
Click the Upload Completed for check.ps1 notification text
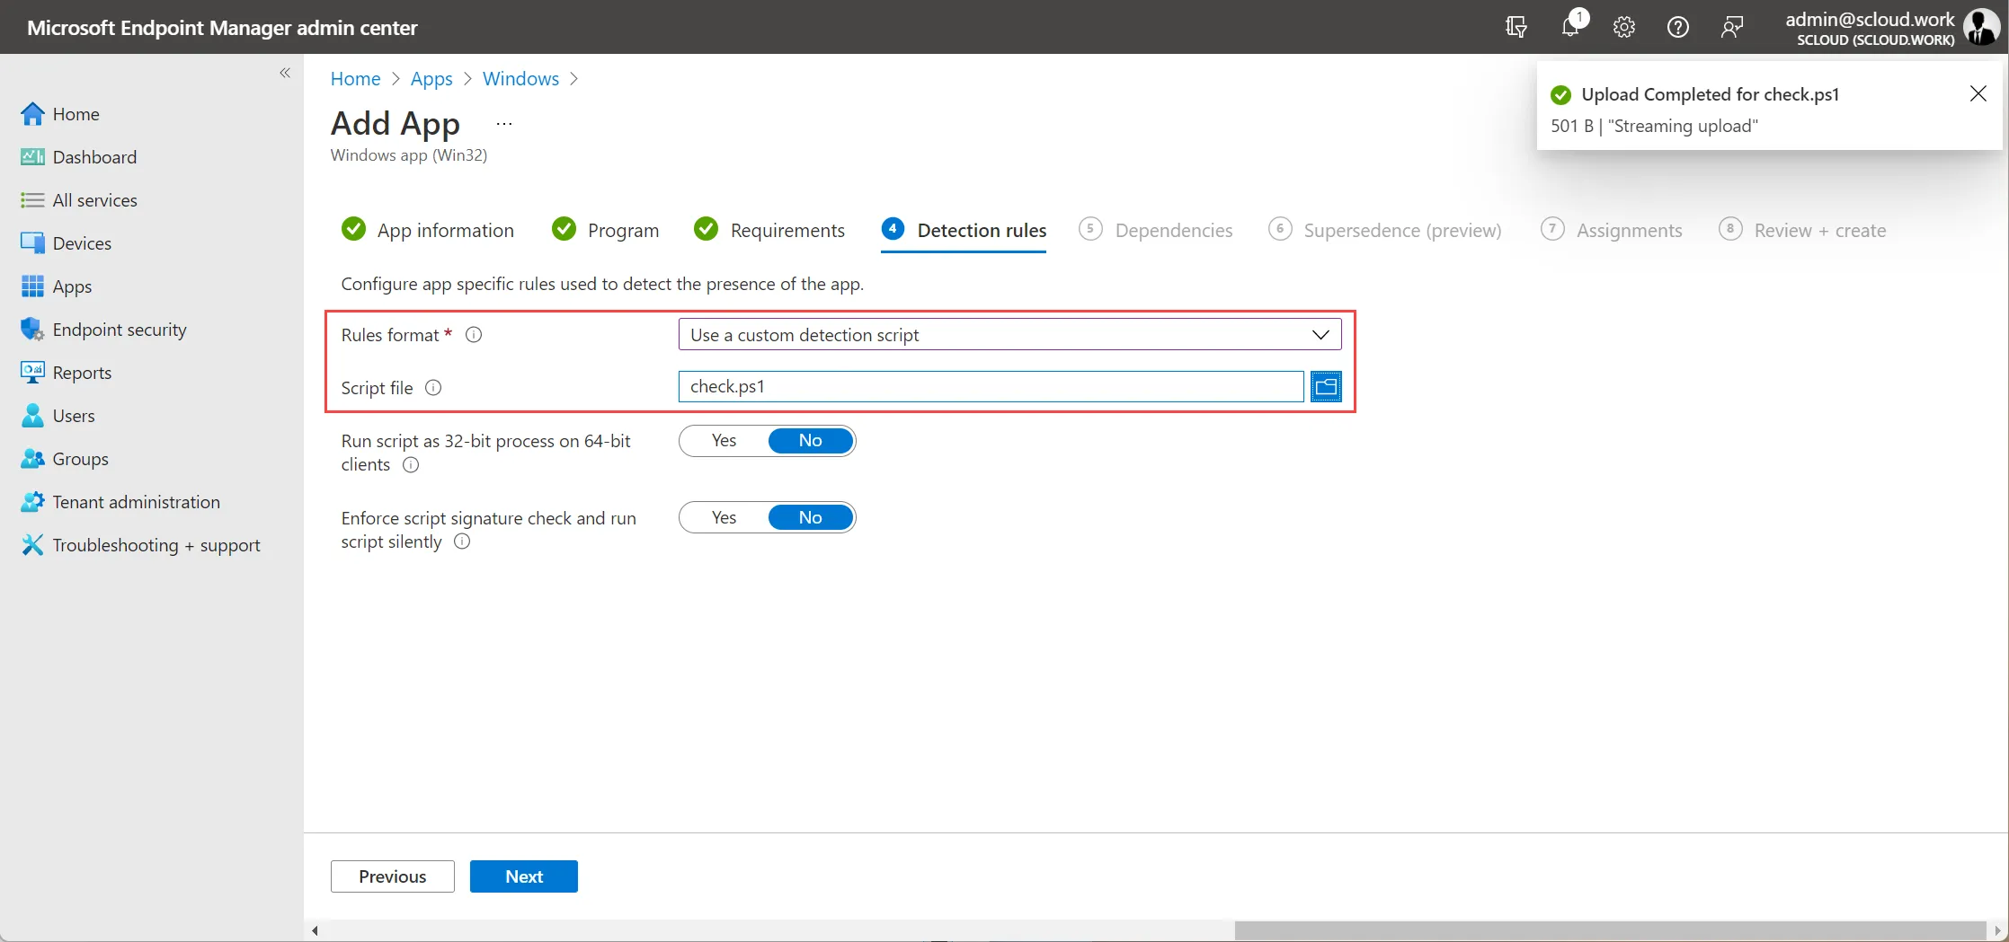click(1711, 94)
